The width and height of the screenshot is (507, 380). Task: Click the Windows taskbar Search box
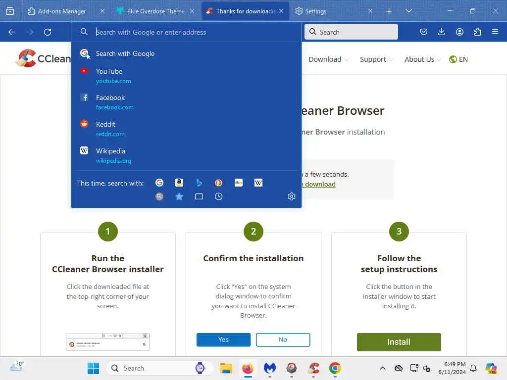[x=160, y=368]
